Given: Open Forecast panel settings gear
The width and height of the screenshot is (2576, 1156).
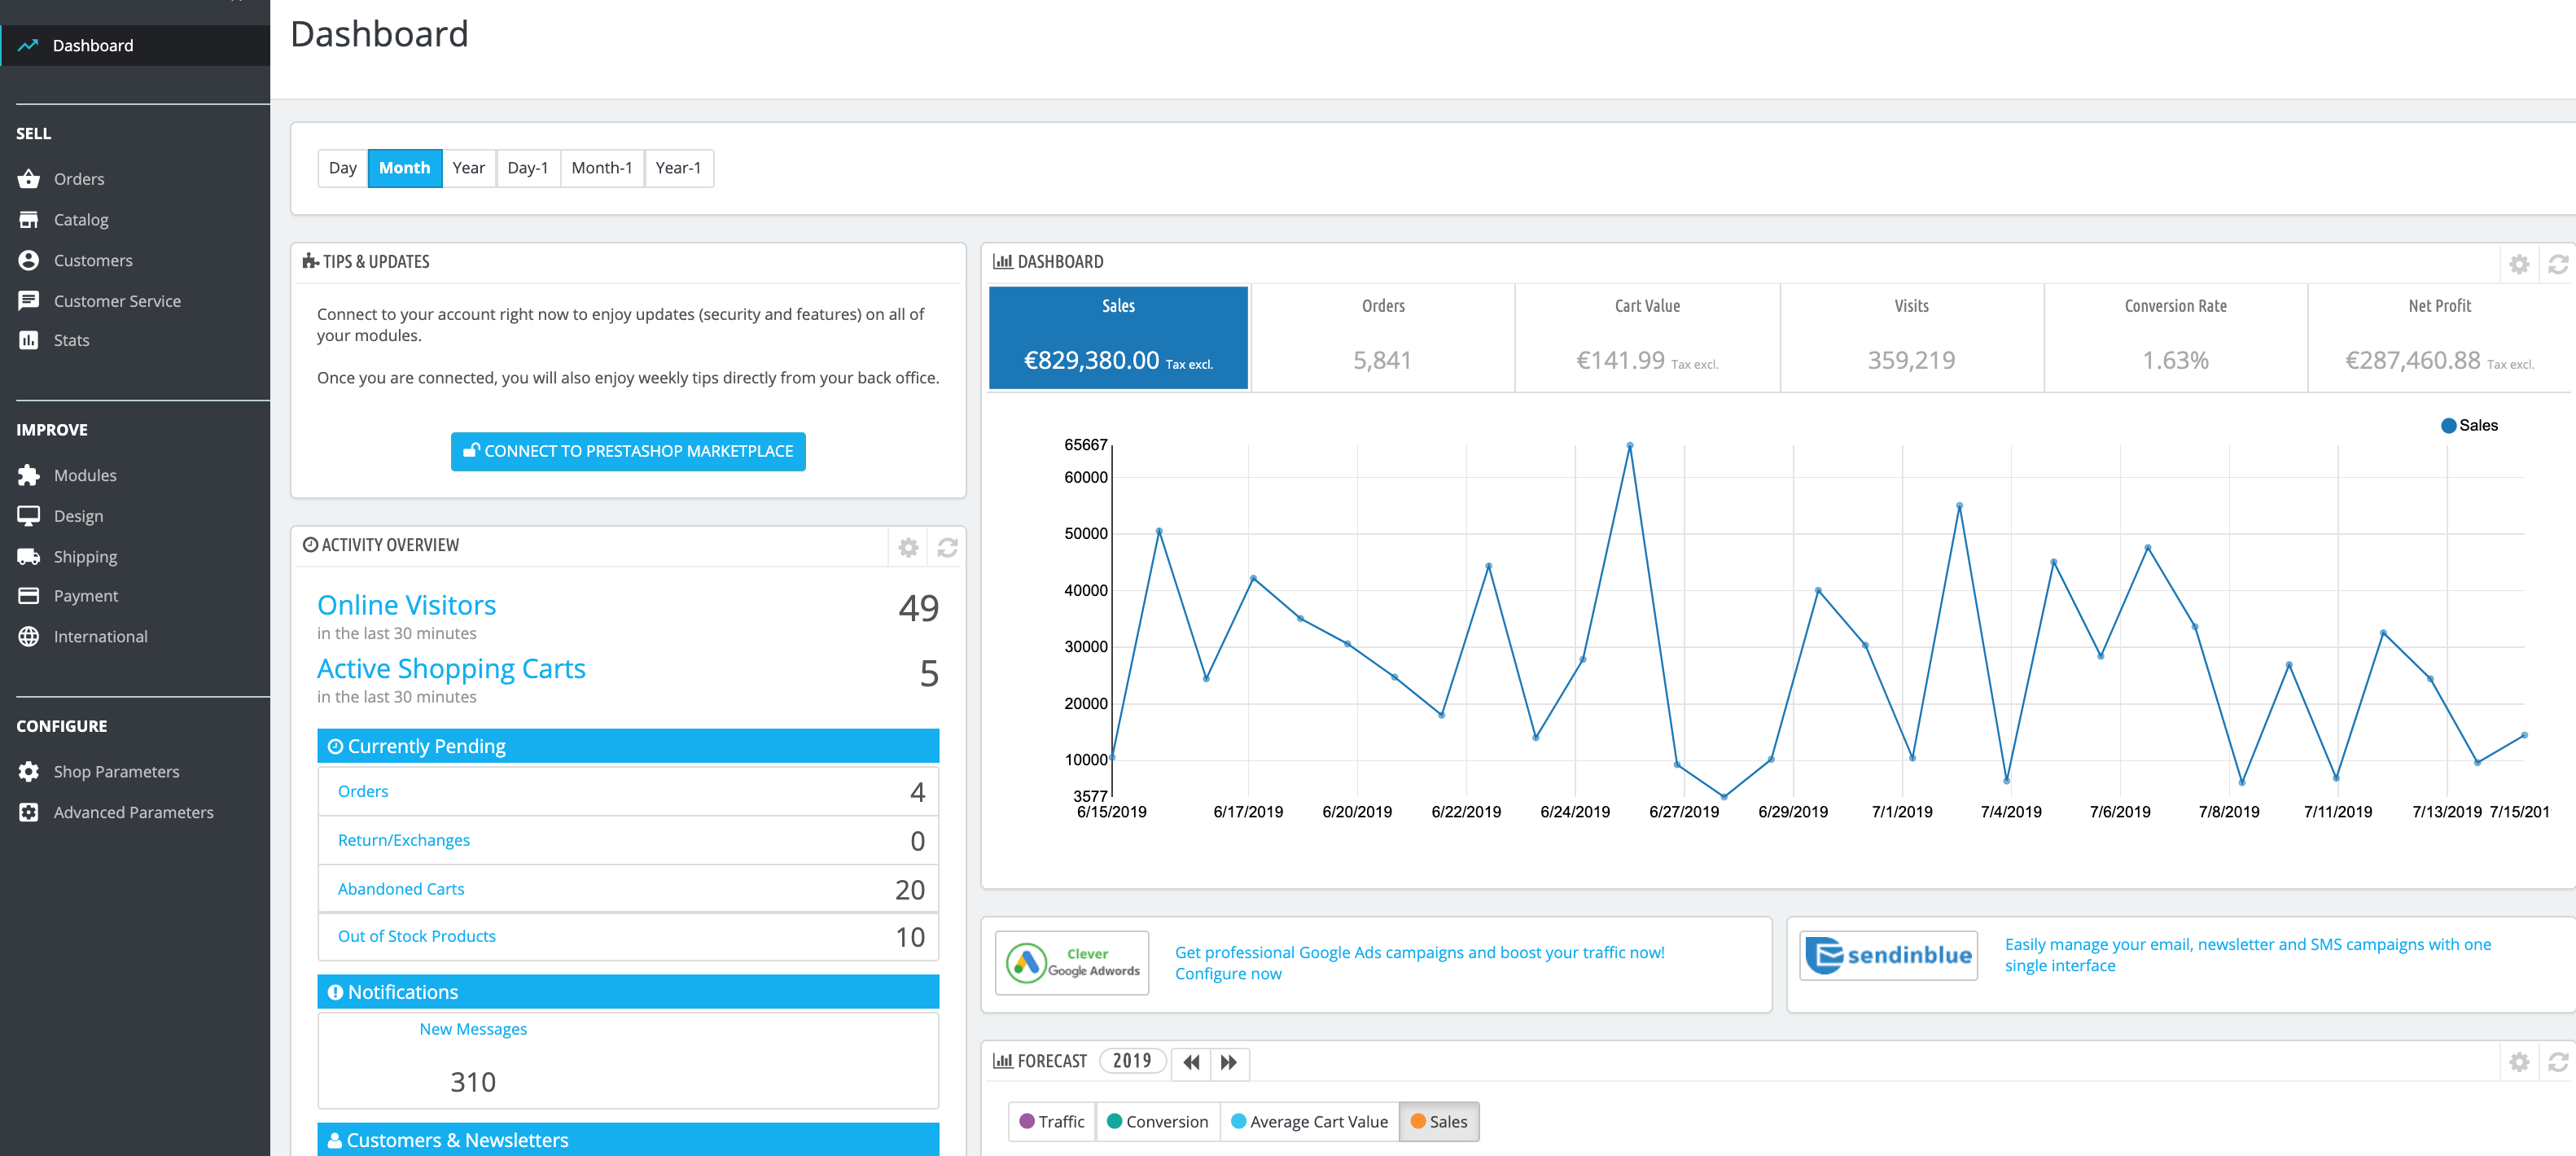Looking at the screenshot, I should pos(2519,1062).
